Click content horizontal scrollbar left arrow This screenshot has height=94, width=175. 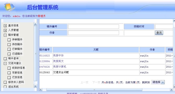[x=41, y=90]
